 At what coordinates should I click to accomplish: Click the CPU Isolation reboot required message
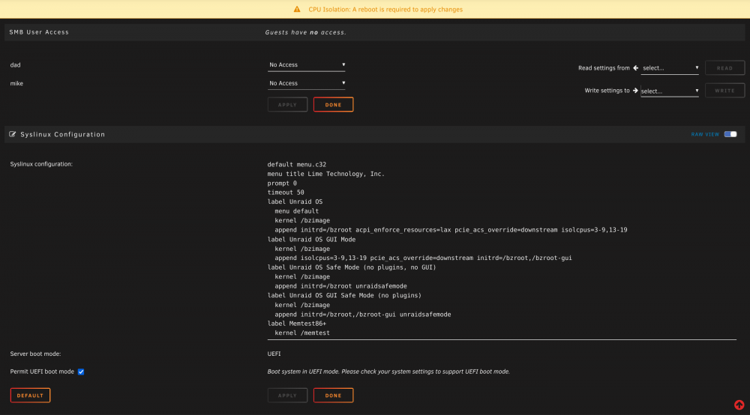385,9
